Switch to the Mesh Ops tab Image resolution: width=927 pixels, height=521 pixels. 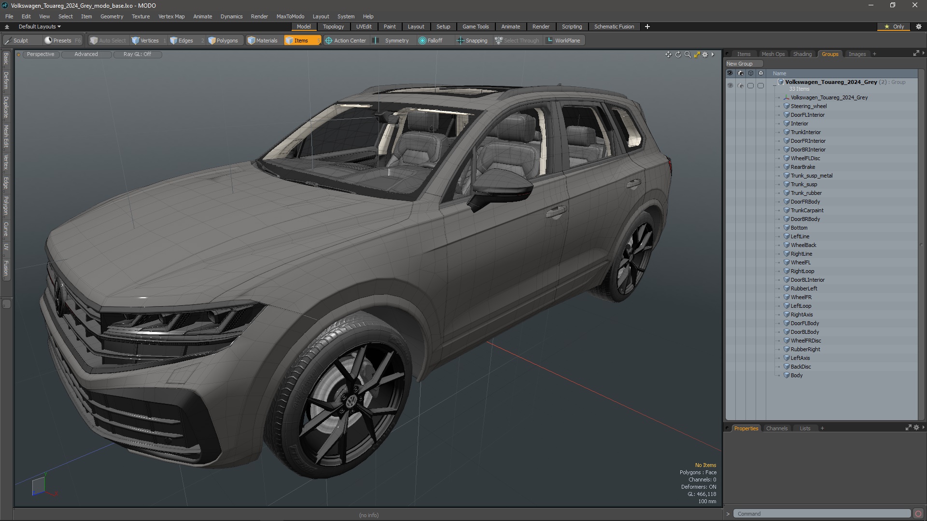click(773, 54)
